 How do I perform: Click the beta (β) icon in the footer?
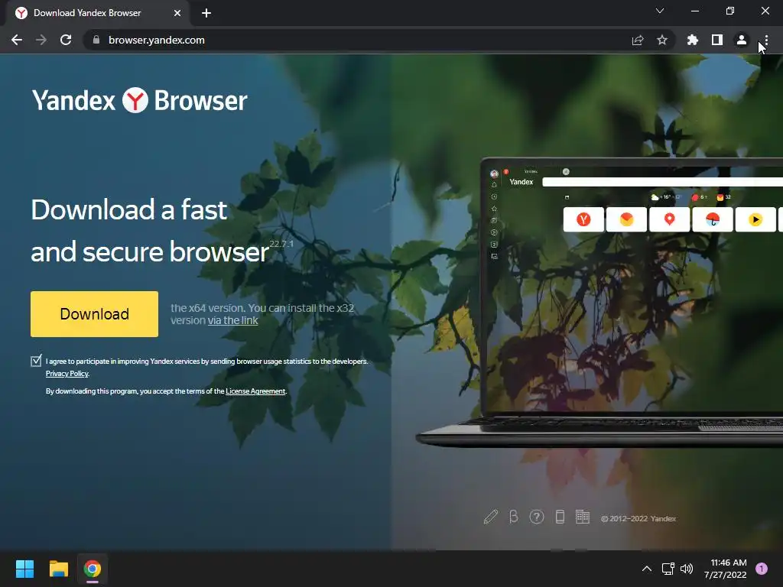pos(513,517)
